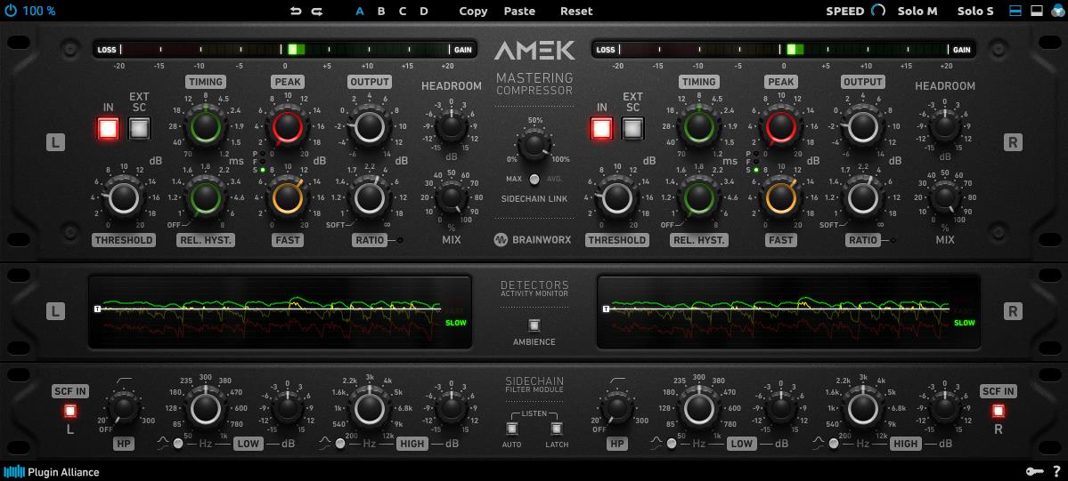This screenshot has height=481, width=1068.
Task: Click the right TIMING knob
Action: [x=699, y=126]
